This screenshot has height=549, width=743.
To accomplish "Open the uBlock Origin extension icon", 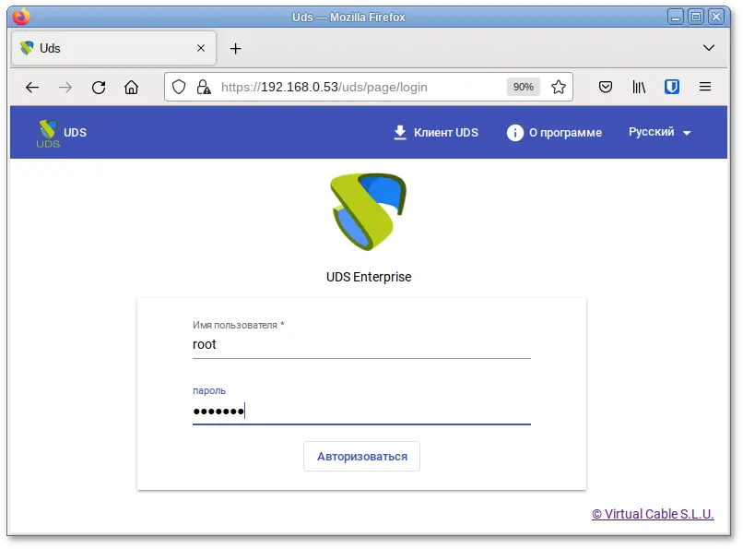I will [671, 87].
